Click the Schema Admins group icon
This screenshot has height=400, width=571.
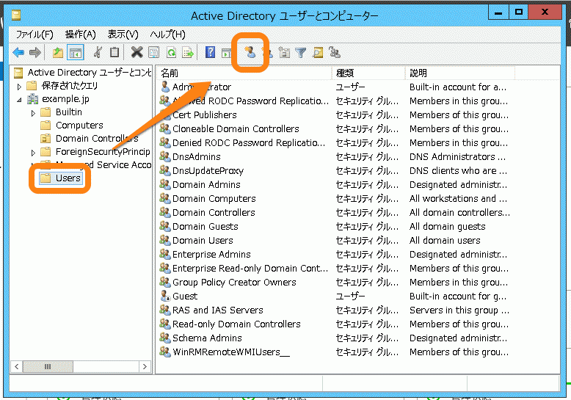point(165,338)
